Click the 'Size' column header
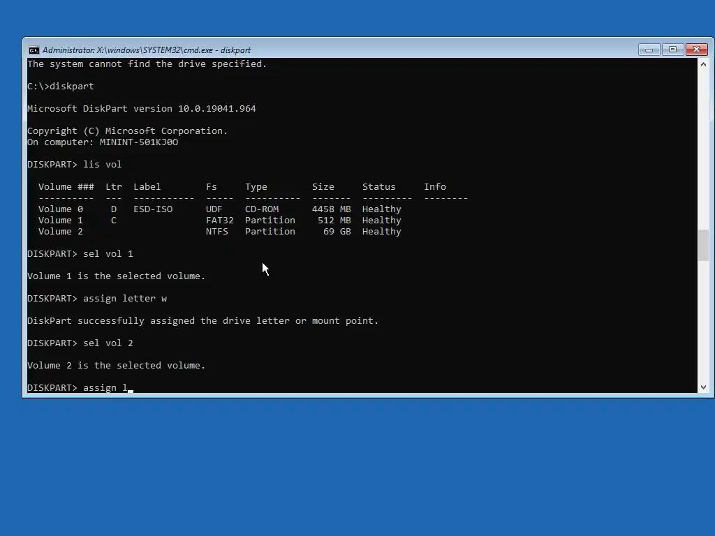This screenshot has height=536, width=715. coord(323,187)
